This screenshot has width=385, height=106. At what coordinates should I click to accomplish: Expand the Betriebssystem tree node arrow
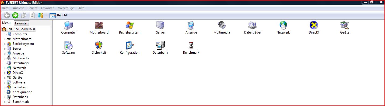pyautogui.click(x=4, y=44)
